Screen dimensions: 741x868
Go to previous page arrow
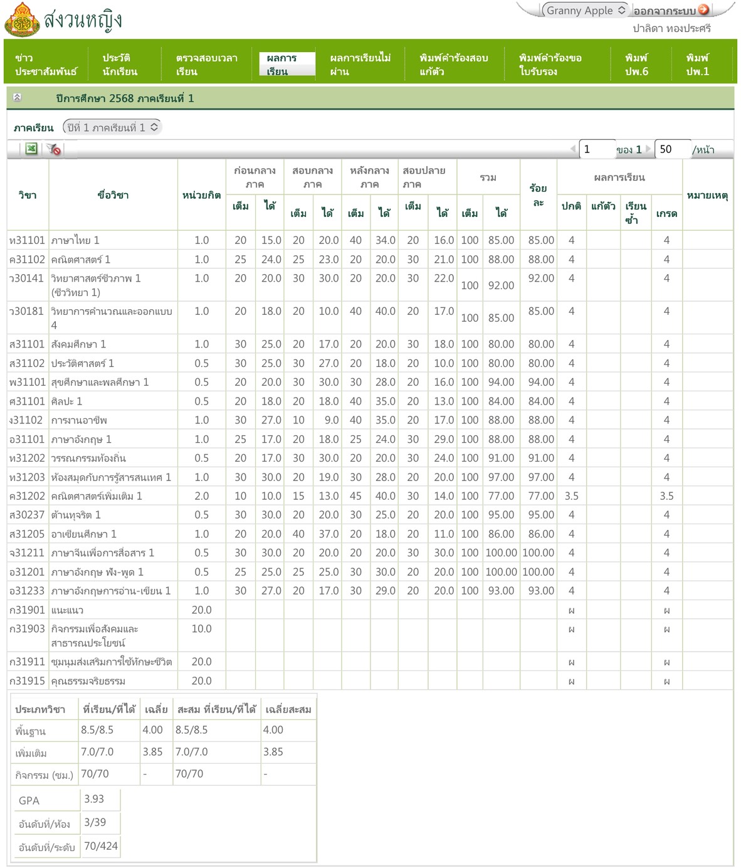(x=572, y=149)
